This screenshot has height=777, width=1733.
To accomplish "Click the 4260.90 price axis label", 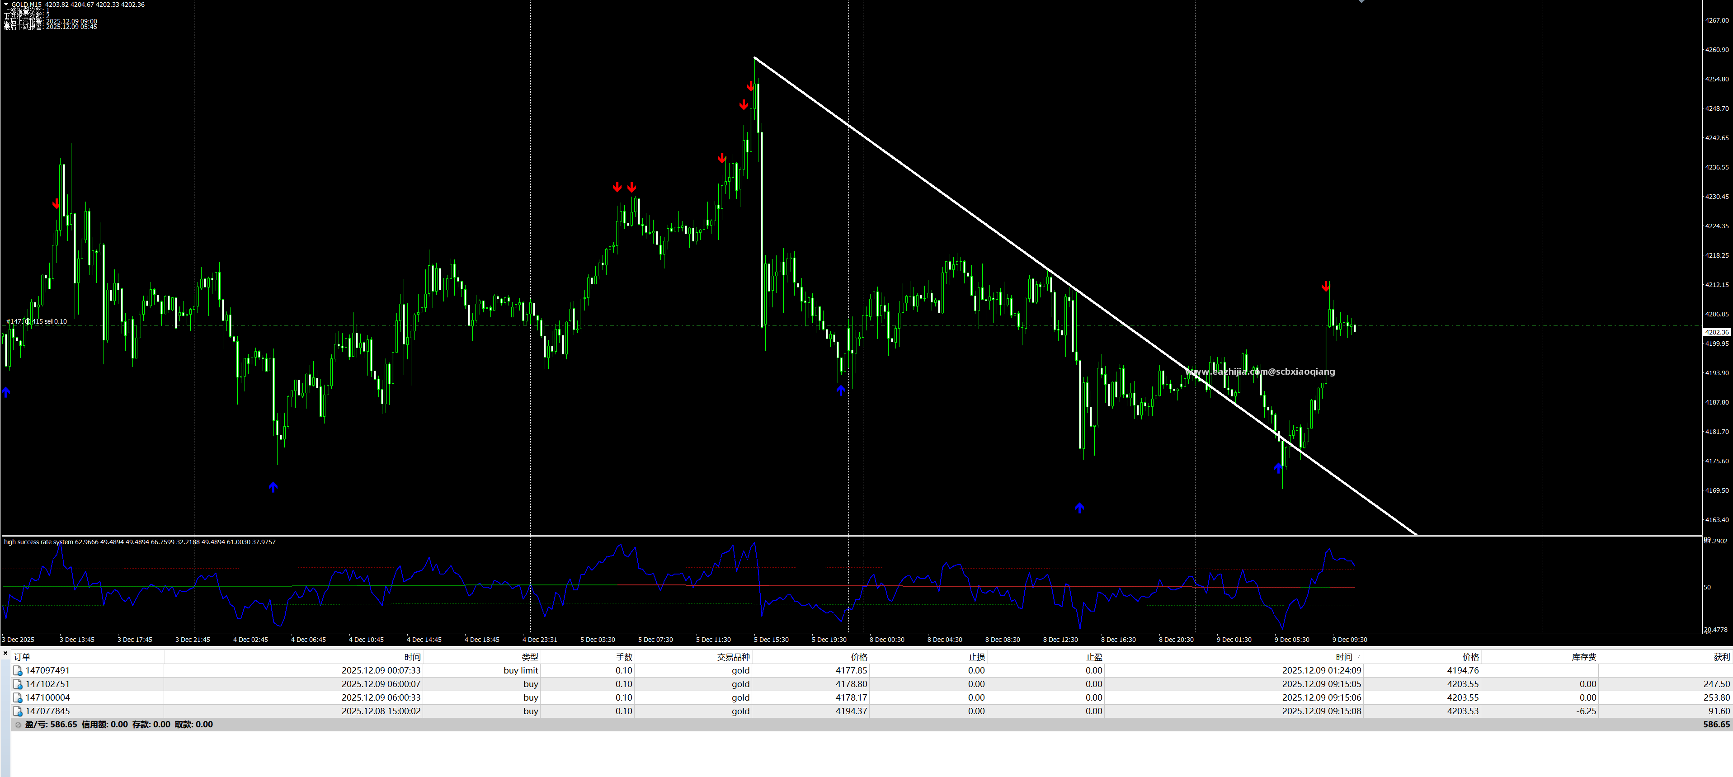I will [1716, 50].
